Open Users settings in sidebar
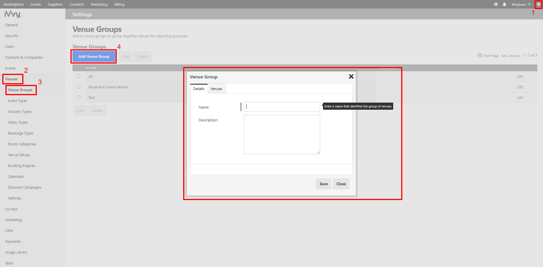The image size is (543, 267). click(10, 46)
